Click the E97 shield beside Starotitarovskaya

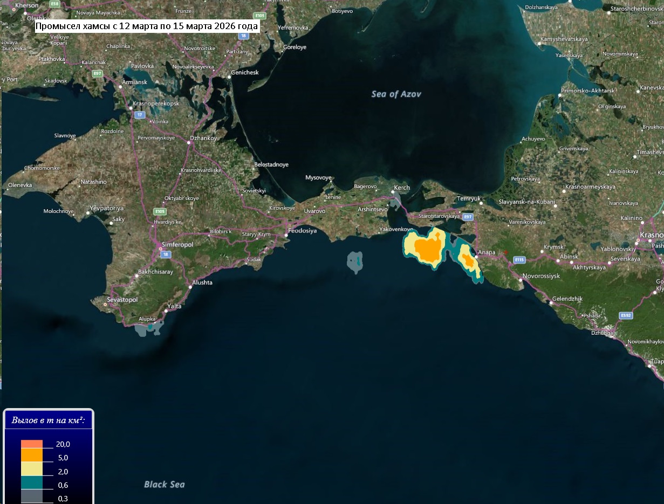468,217
